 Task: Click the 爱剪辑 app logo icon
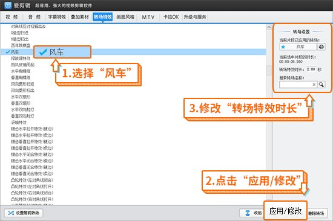tap(8, 5)
